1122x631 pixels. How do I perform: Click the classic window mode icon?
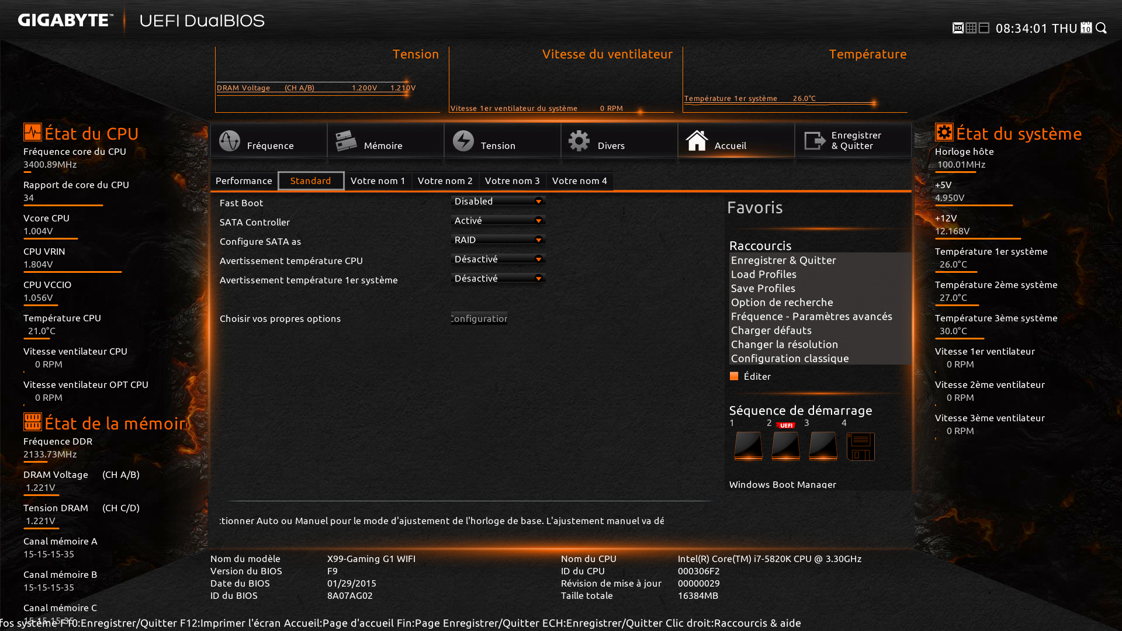click(984, 28)
